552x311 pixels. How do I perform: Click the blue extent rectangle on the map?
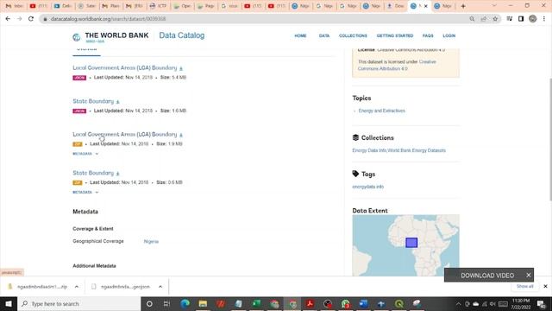coord(411,243)
